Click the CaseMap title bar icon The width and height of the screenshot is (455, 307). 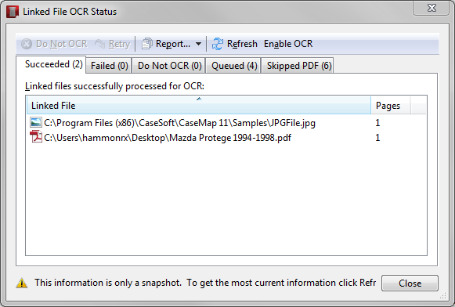click(13, 12)
